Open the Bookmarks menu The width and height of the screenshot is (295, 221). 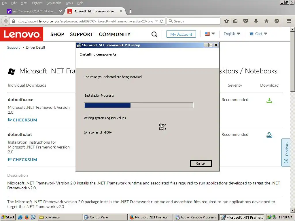[54, 3]
